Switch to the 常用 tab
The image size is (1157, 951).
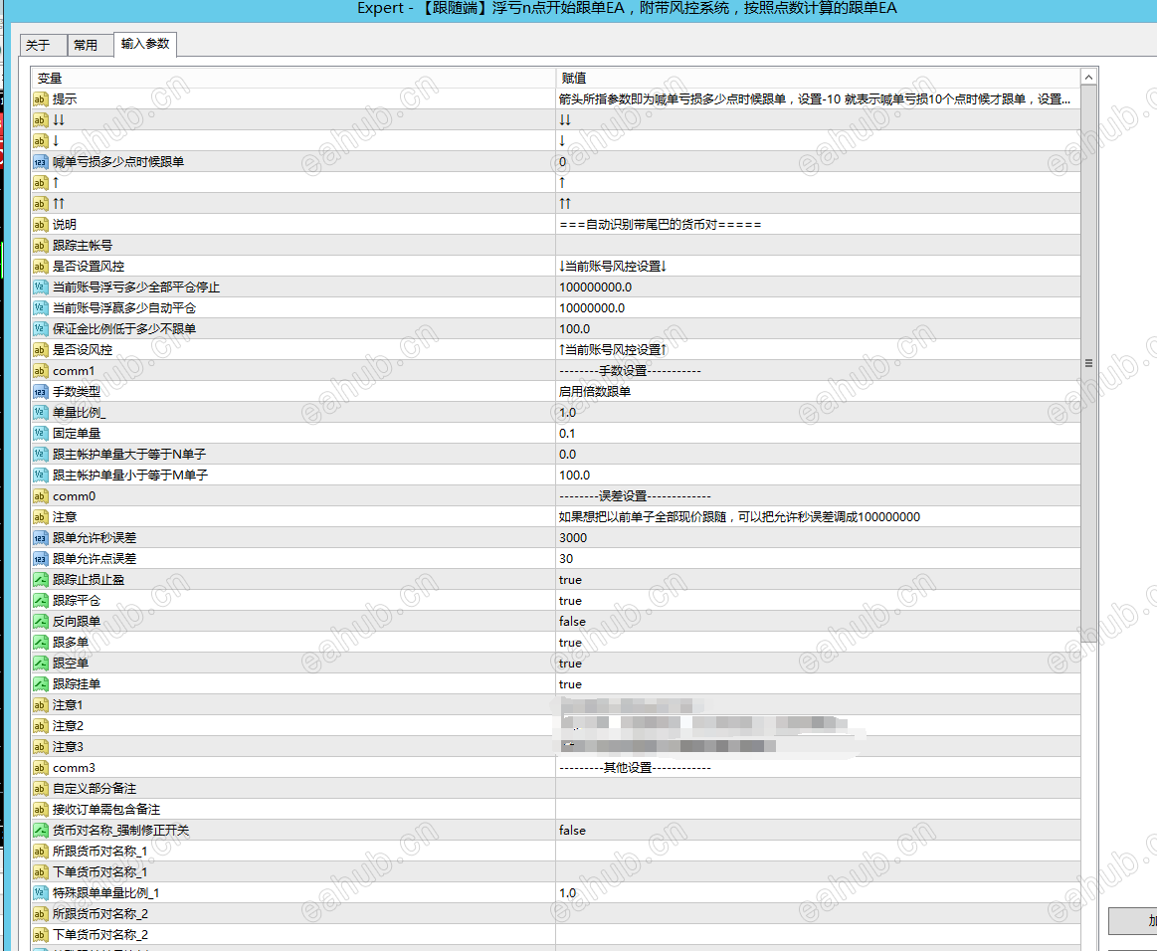point(90,44)
